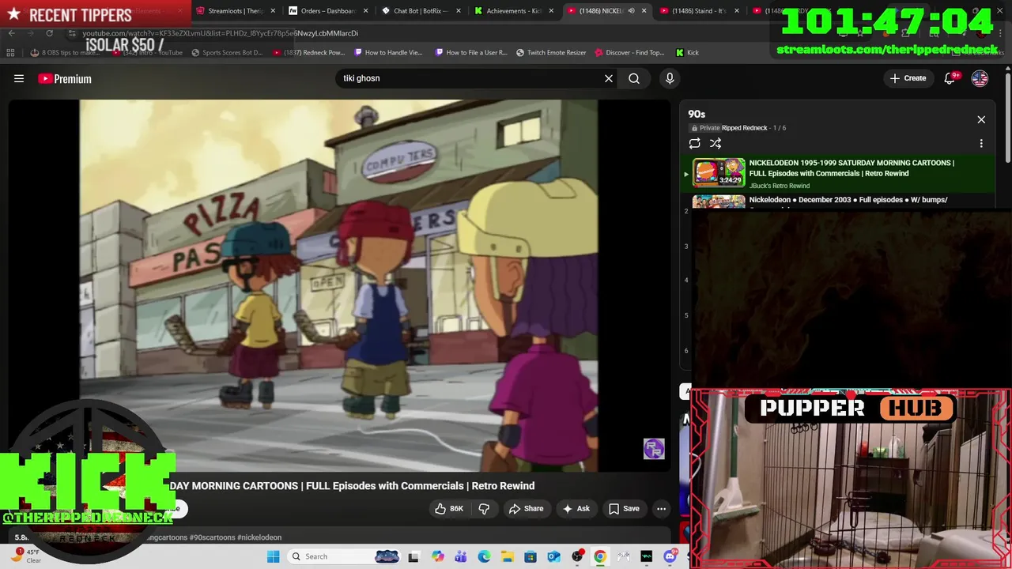Viewport: 1012px width, 569px height.
Task: Open Microsoft Store from taskbar
Action: 531,556
